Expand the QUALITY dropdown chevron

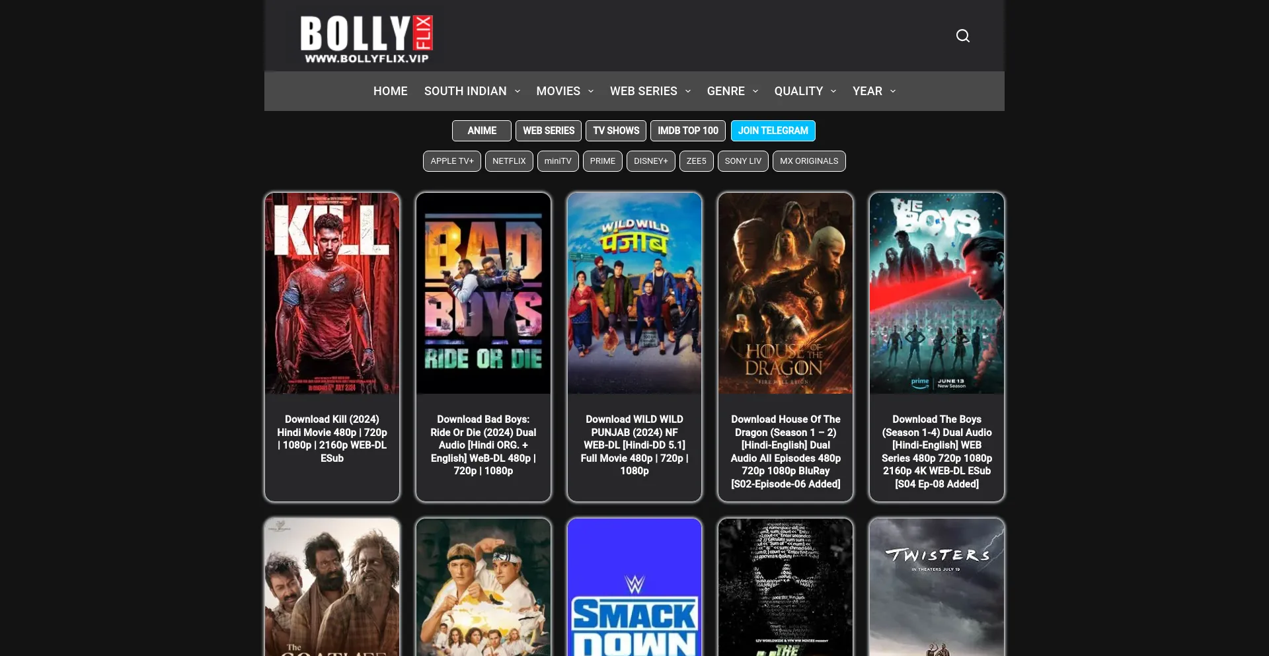click(833, 91)
